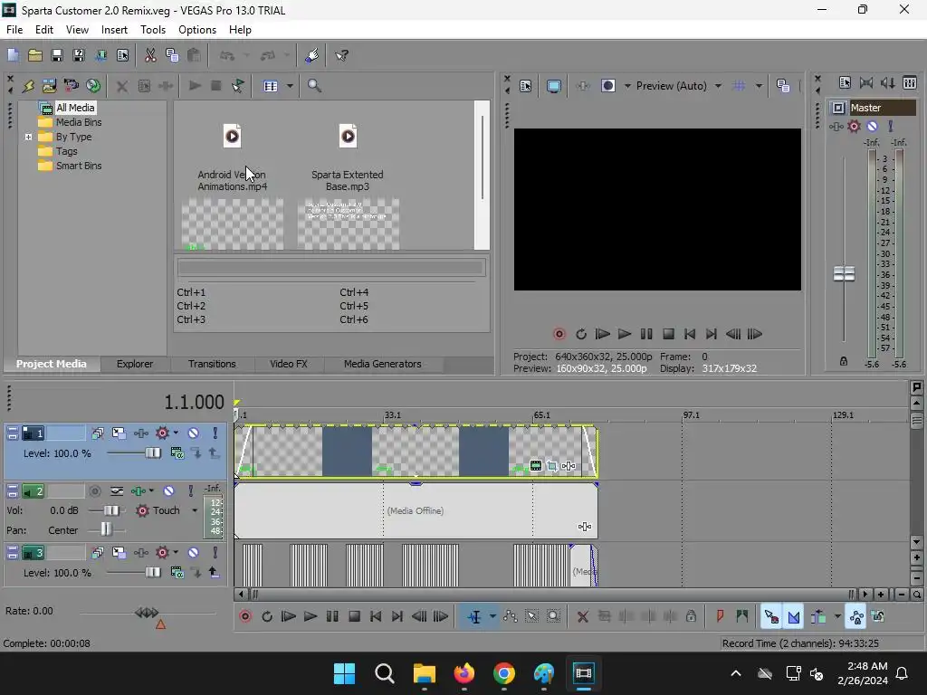Click Go to Start in timeline transport
This screenshot has width=927, height=695.
pos(376,616)
